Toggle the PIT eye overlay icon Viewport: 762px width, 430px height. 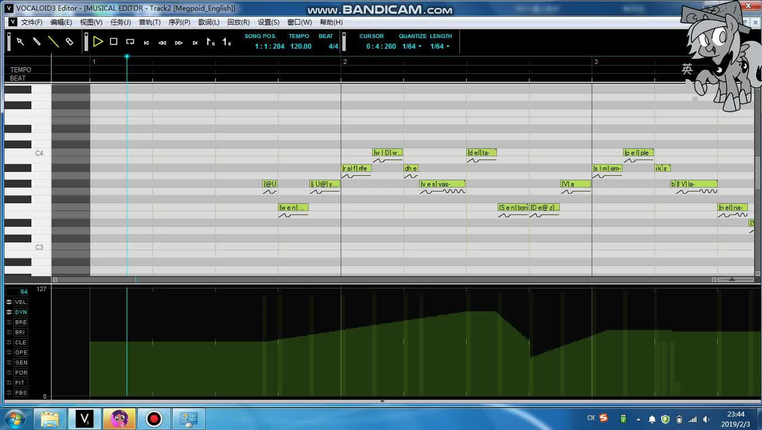9,383
